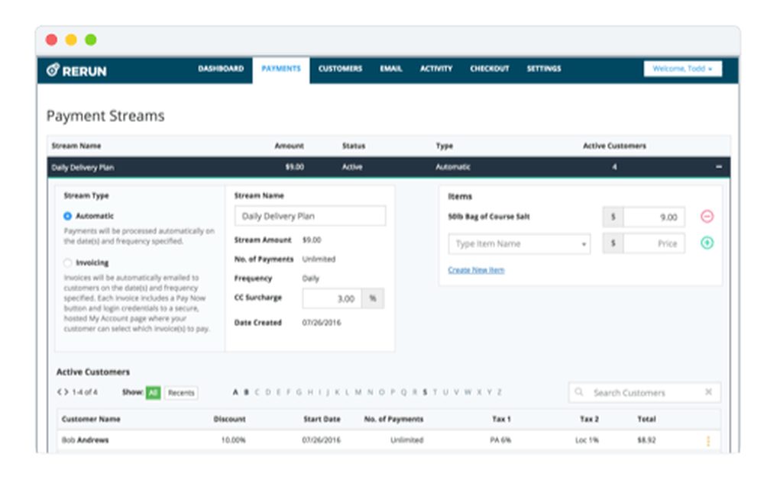Select the Invoicing stream type

point(68,262)
